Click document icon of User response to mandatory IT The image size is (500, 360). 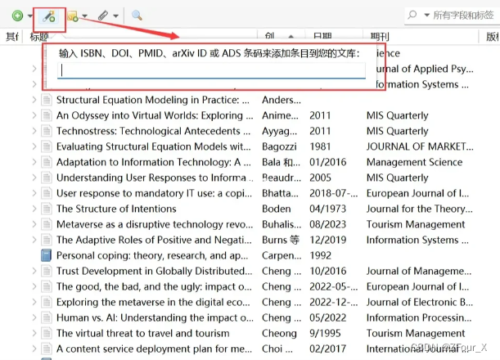click(x=47, y=193)
